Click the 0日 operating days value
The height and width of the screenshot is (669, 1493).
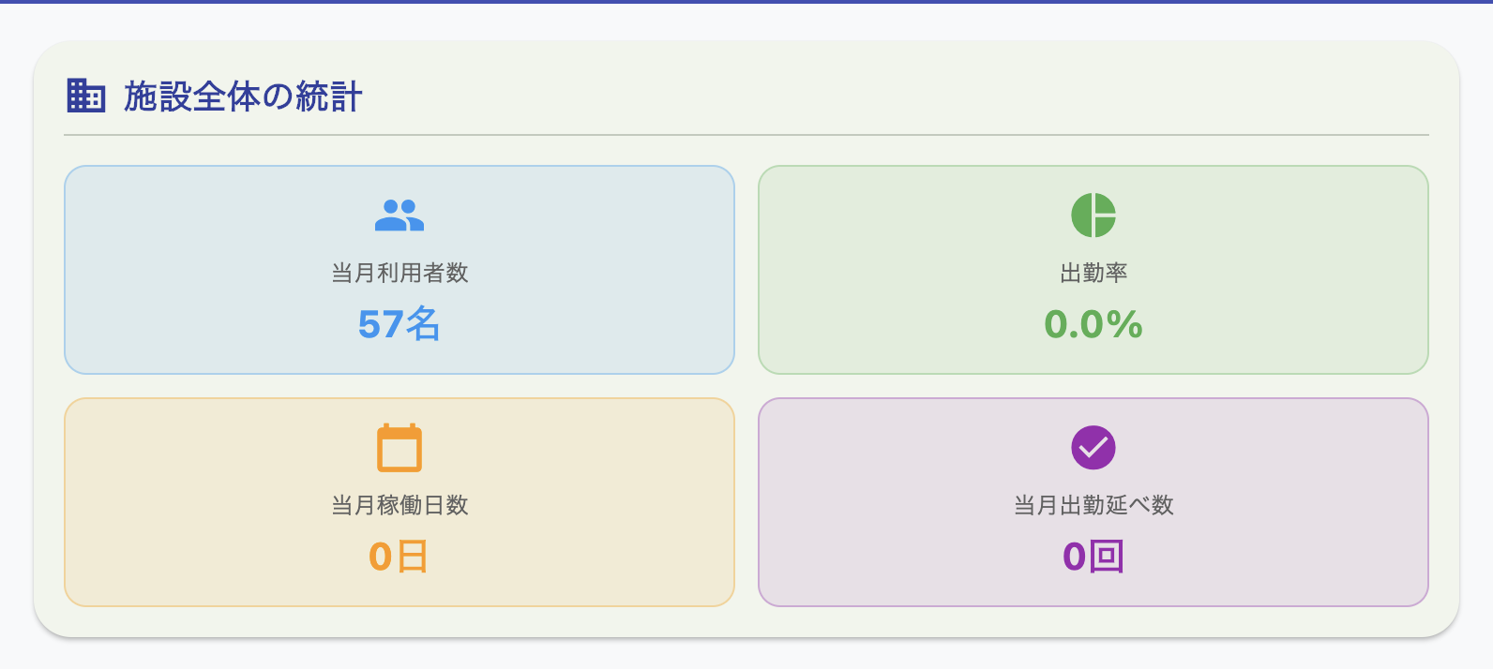coord(400,557)
